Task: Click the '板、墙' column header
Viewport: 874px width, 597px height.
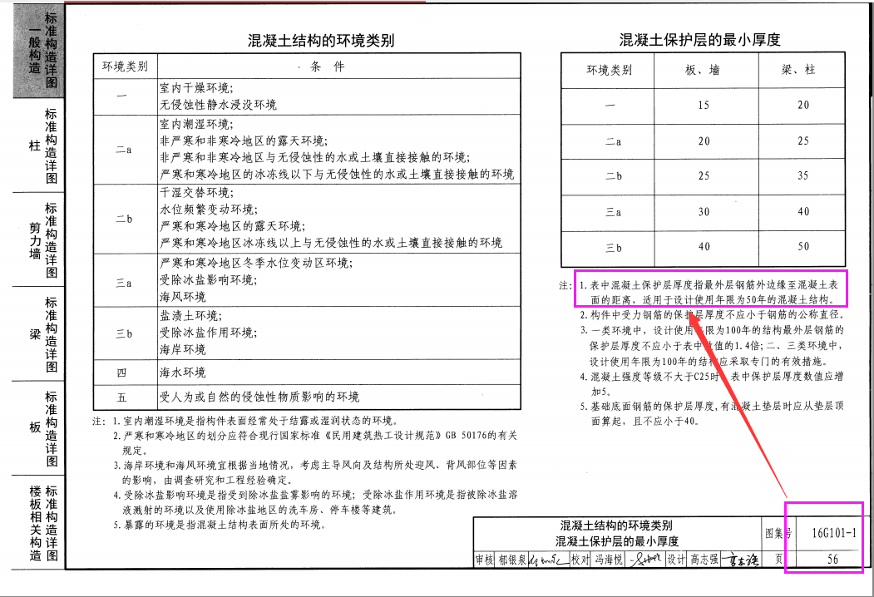Action: [703, 70]
